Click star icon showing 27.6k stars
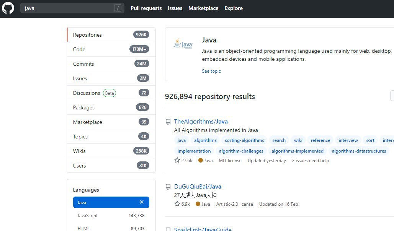The width and height of the screenshot is (394, 231). click(177, 160)
